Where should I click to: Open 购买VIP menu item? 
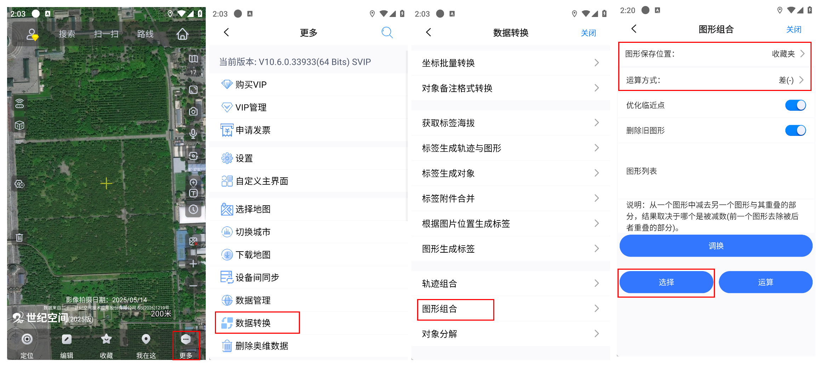(x=308, y=85)
